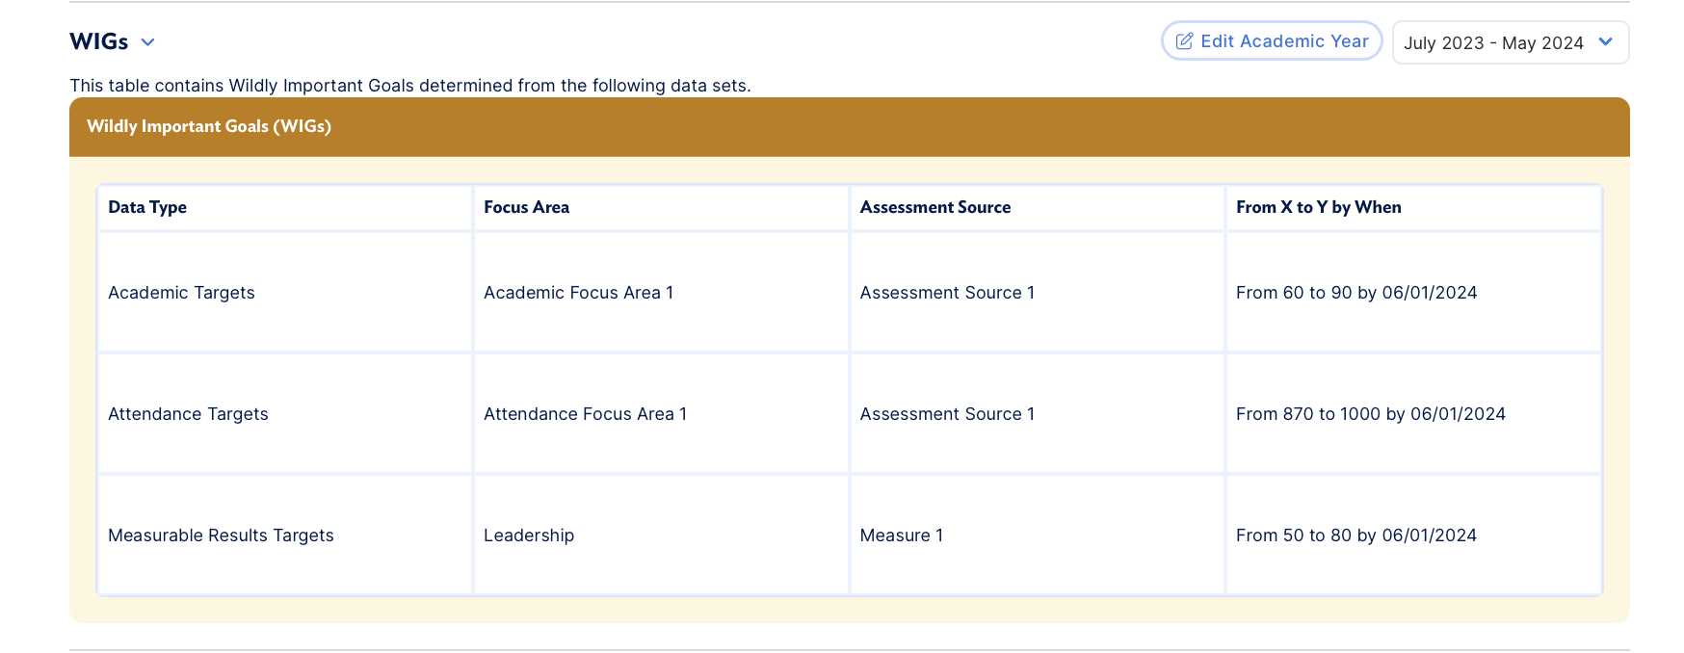1684x653 pixels.
Task: Select the Data Type column header
Action: click(147, 207)
